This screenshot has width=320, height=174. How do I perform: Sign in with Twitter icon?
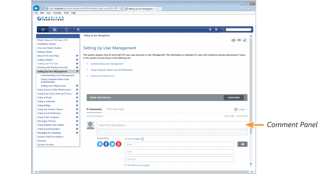click(112, 144)
